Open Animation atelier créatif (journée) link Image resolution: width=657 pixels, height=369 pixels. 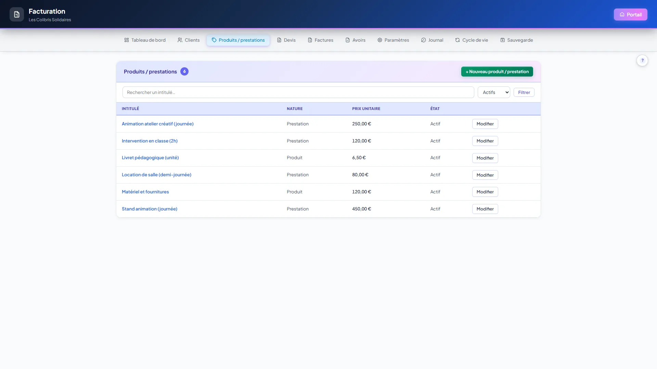[157, 124]
